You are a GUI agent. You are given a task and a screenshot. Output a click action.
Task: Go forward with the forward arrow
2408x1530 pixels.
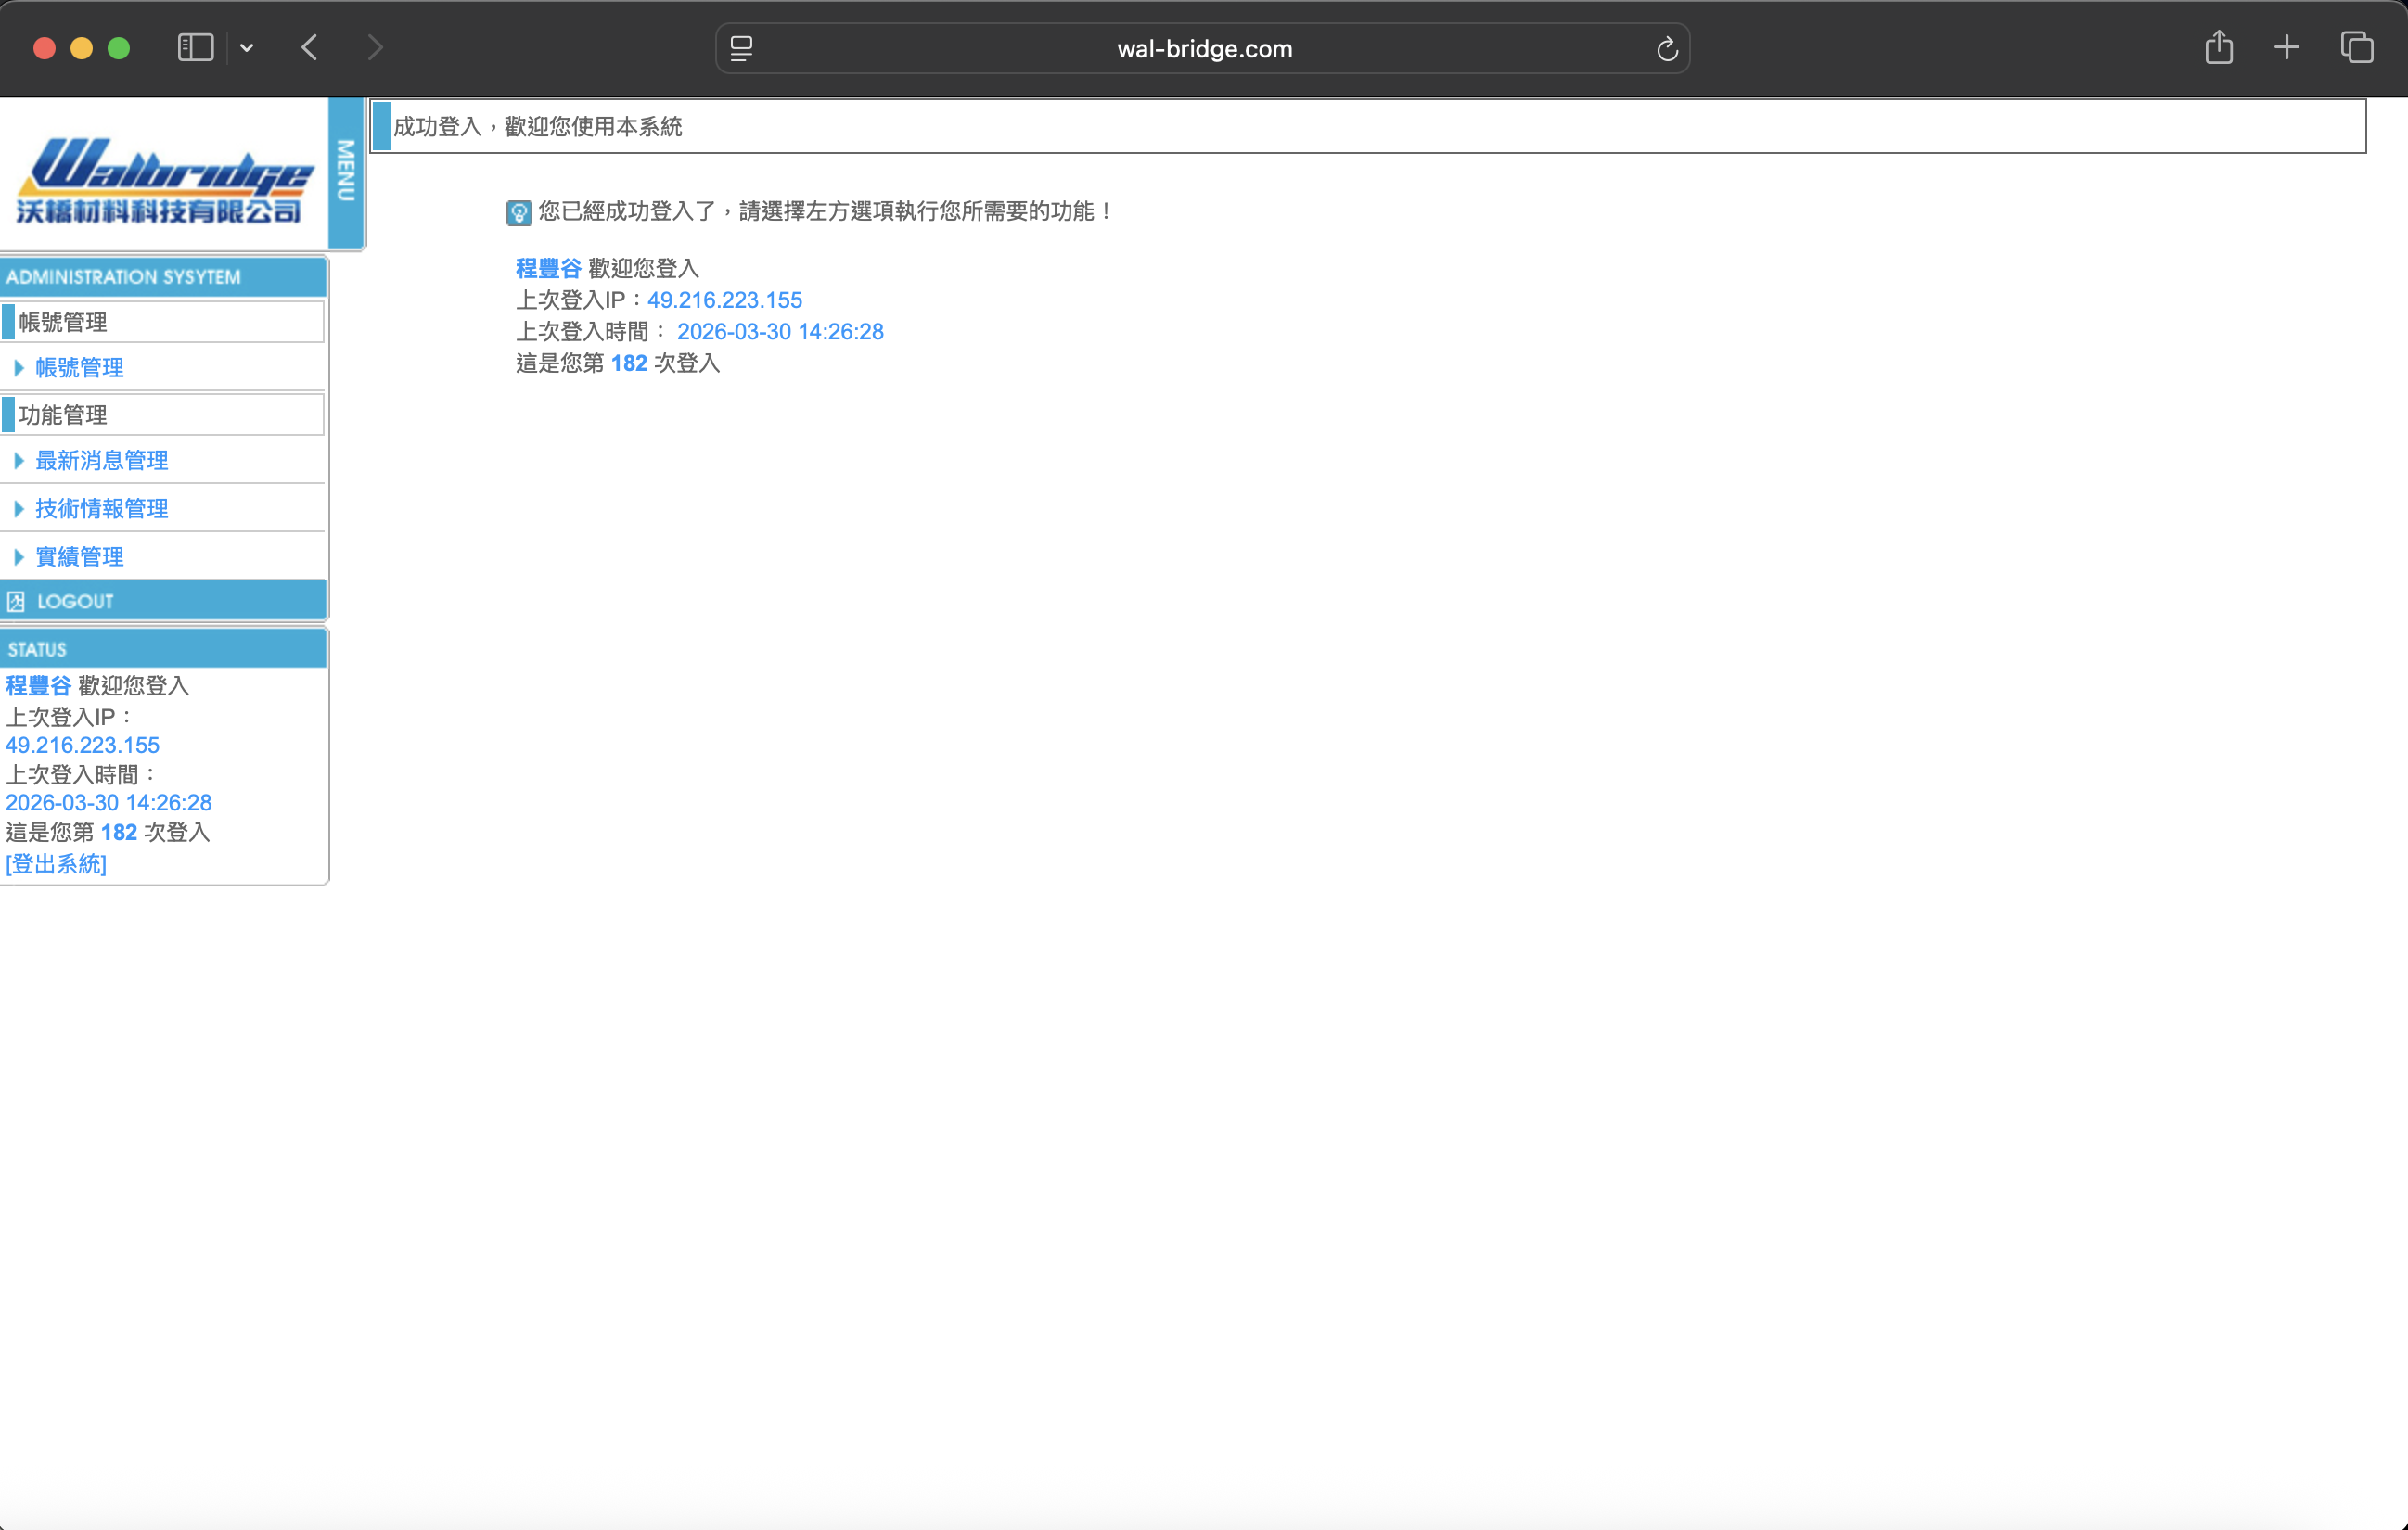[375, 48]
